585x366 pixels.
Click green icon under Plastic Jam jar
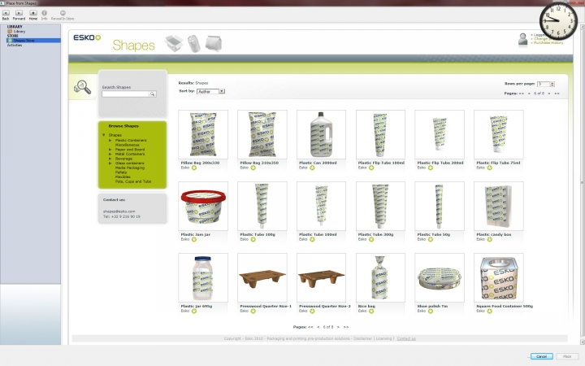pos(194,239)
